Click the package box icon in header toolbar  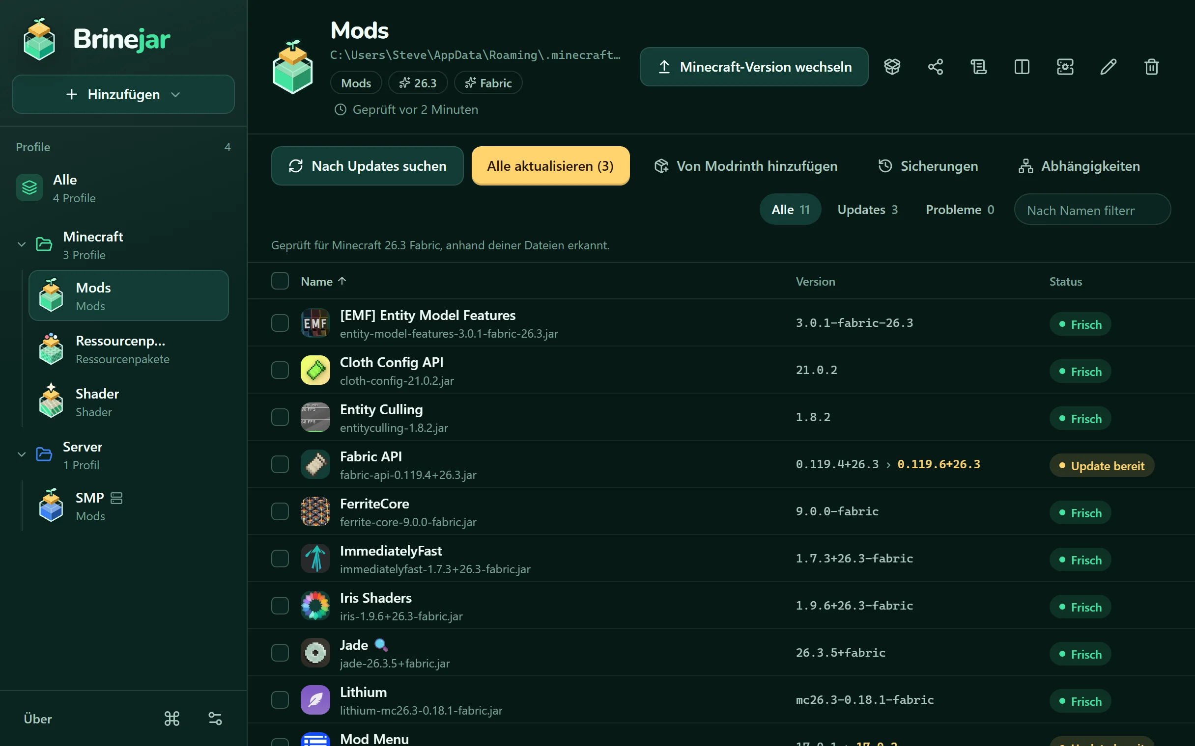[892, 67]
